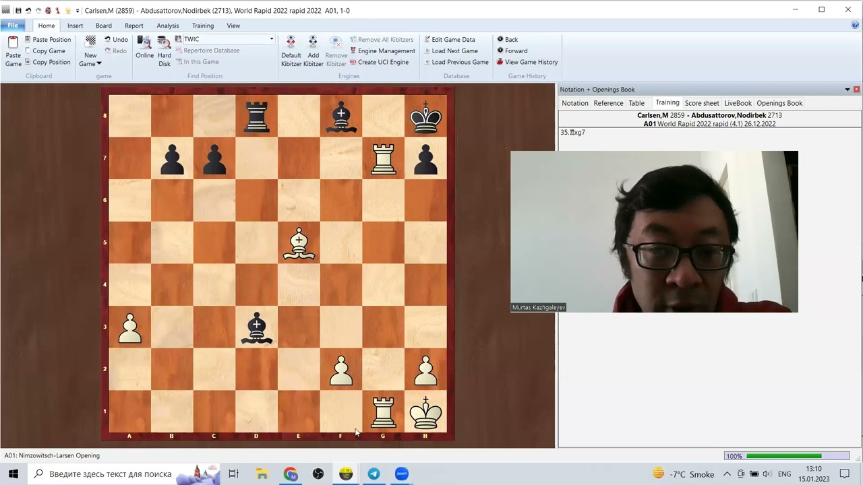Open the notation panel dropdown arrow
This screenshot has height=485, width=863.
click(847, 90)
